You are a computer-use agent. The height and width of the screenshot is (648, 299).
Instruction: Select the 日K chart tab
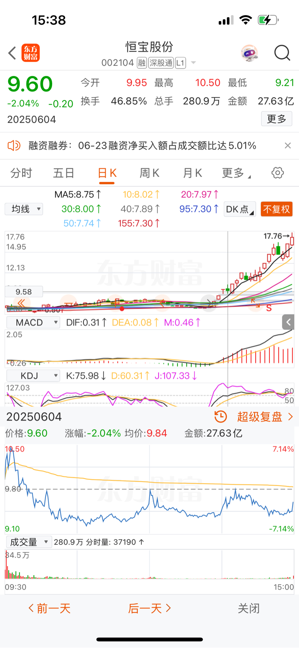click(x=107, y=173)
